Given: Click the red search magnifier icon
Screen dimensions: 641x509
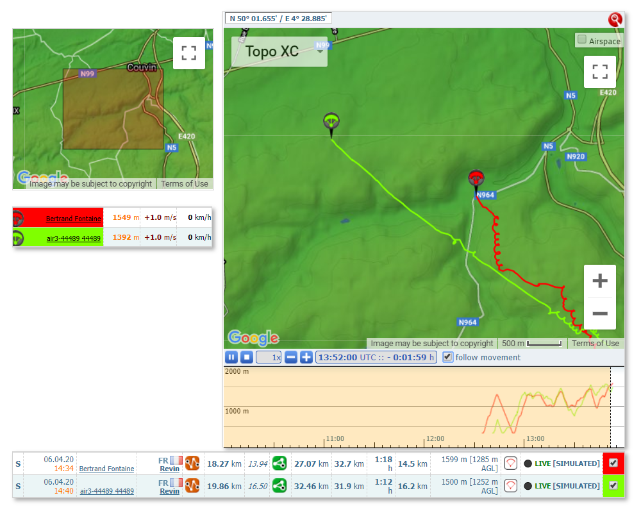Looking at the screenshot, I should [x=615, y=19].
